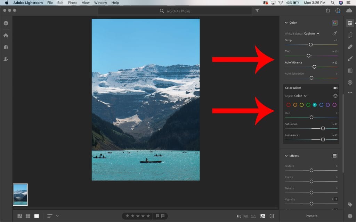Open the Edit sliders panel icon
The image size is (356, 222).
coord(350,23)
